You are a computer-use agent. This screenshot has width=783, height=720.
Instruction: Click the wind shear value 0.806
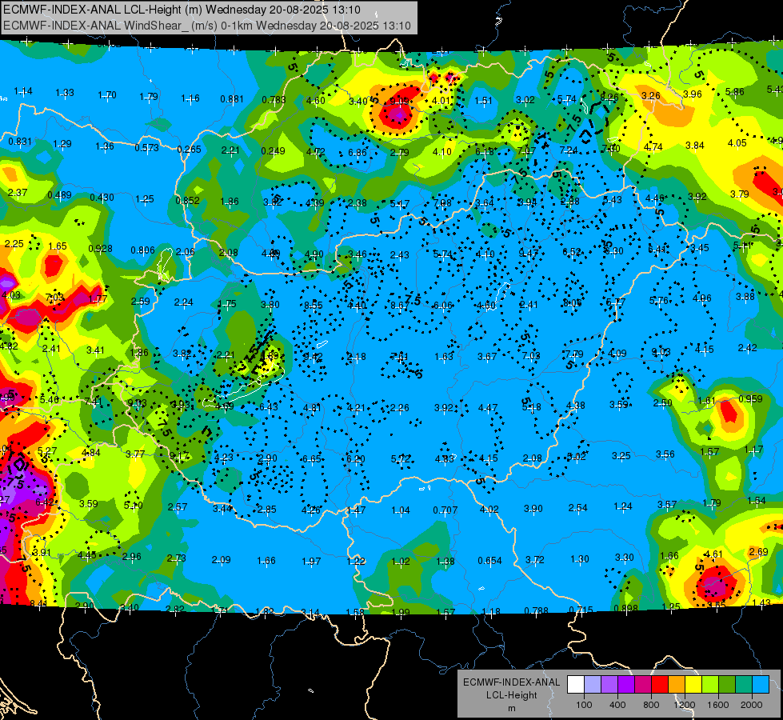point(143,250)
